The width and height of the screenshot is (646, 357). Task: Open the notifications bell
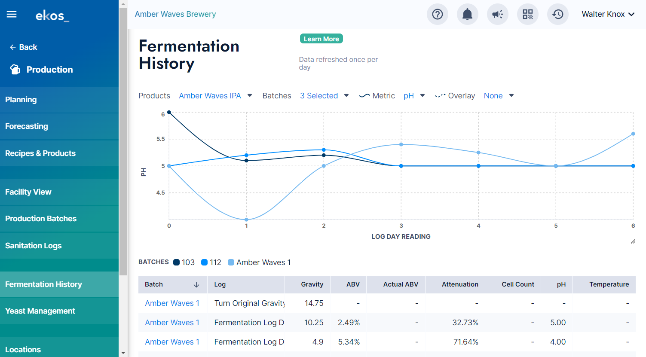click(468, 14)
